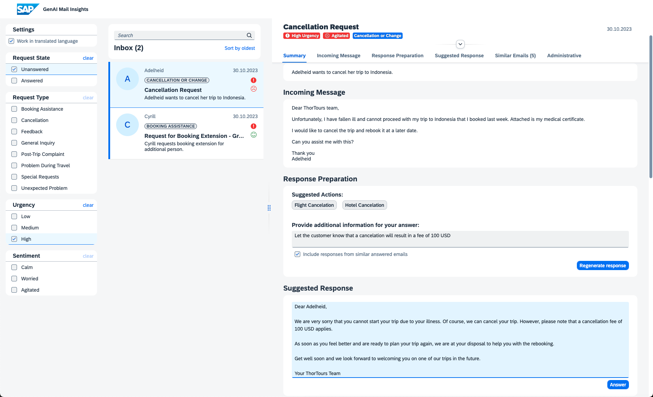653x397 pixels.
Task: Click the Regenerate response button
Action: [603, 265]
